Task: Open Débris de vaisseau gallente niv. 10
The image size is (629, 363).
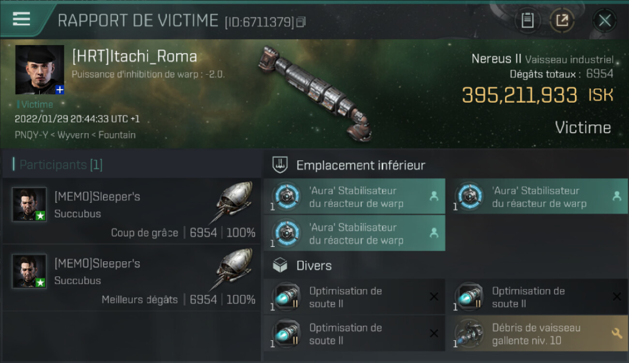Action: click(537, 333)
